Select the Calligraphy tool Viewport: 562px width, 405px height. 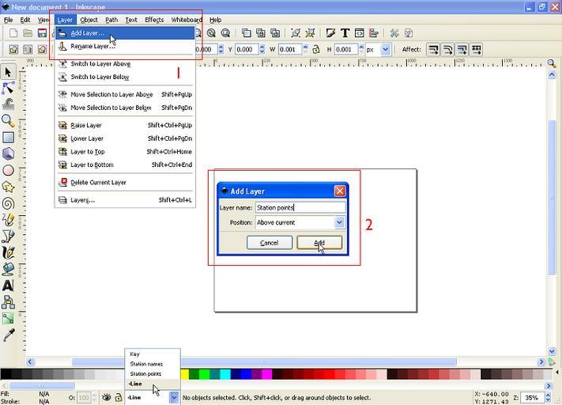pos(8,252)
